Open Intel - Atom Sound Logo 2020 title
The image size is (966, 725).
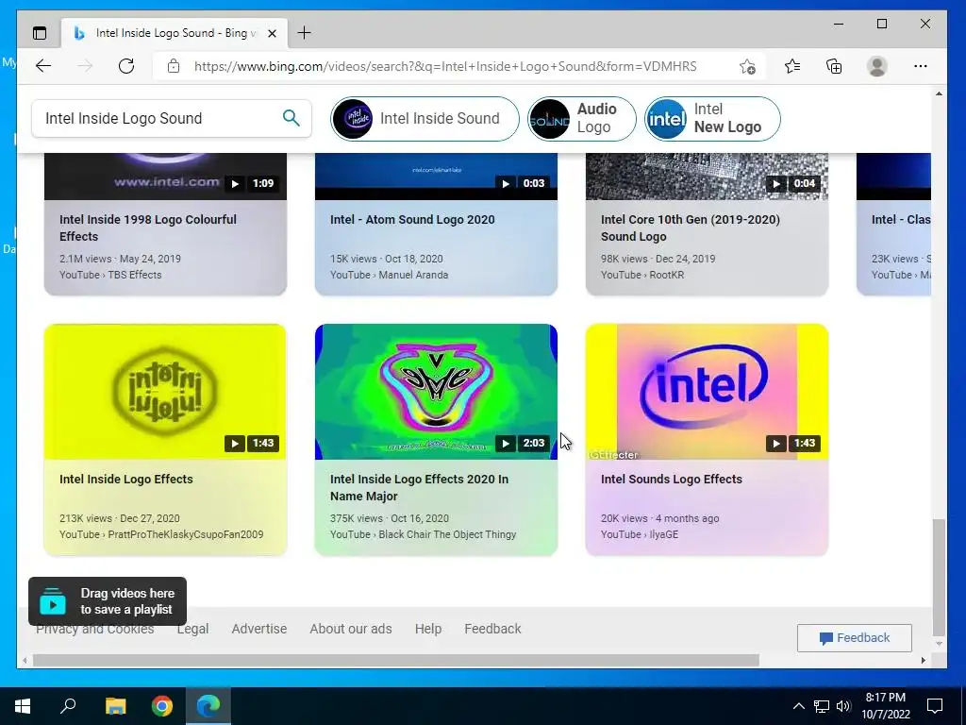pos(412,219)
